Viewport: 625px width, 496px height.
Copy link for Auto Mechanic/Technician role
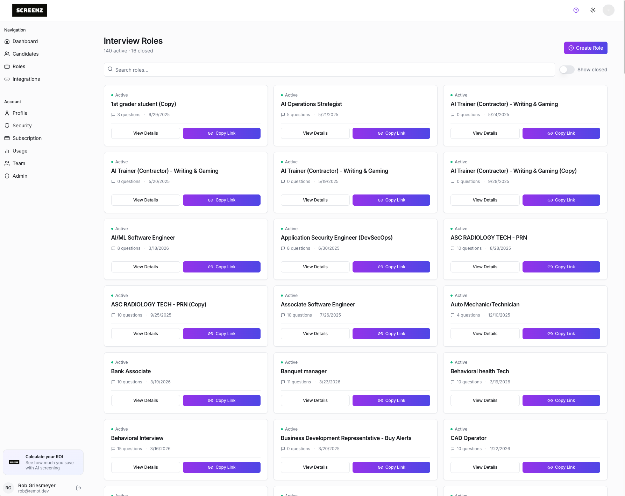[x=561, y=334]
